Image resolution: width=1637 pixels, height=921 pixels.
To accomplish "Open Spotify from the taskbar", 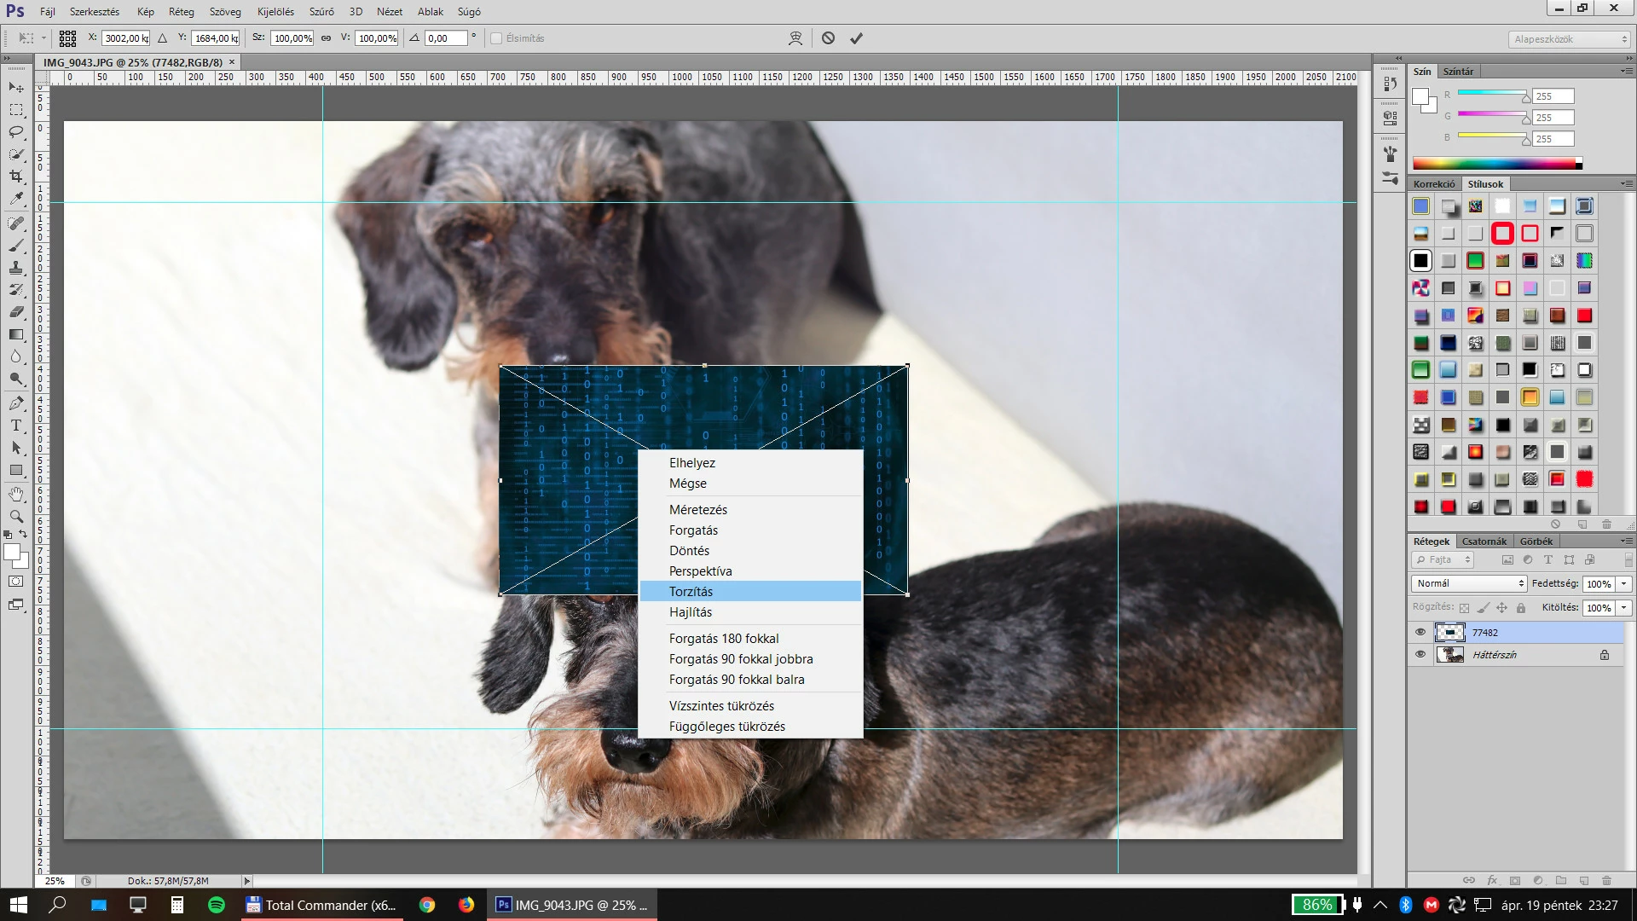I will 217,905.
